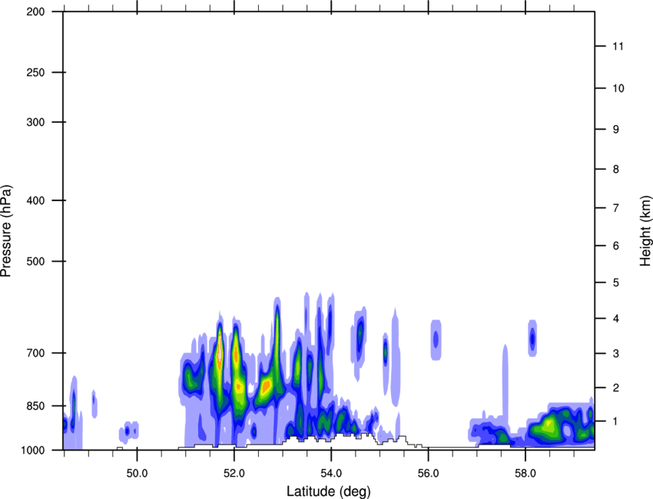Viewport: 653px width, 499px height.
Task: Click the 52.0 latitude tick label
Action: 234,474
